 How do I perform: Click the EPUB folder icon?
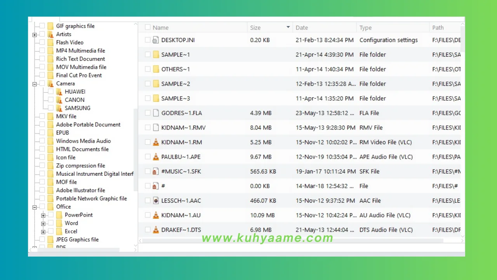point(50,133)
